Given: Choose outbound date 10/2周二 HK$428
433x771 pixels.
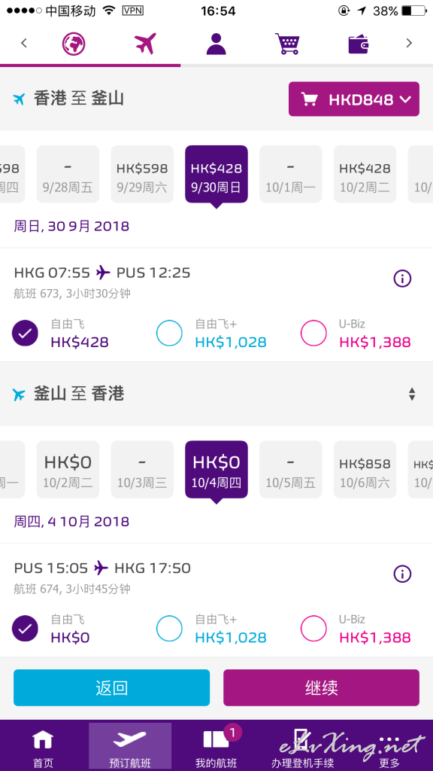Looking at the screenshot, I should tap(365, 174).
